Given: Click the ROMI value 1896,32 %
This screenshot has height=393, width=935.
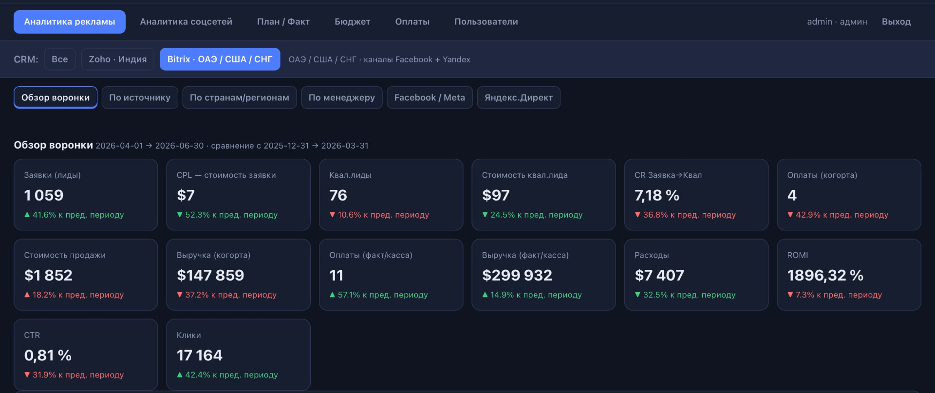Looking at the screenshot, I should pos(825,275).
